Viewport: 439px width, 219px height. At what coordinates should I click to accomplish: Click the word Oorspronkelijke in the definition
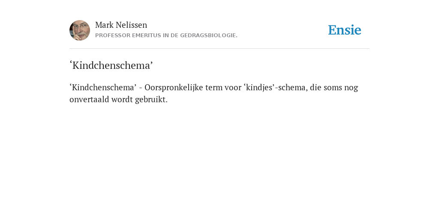tap(174, 87)
